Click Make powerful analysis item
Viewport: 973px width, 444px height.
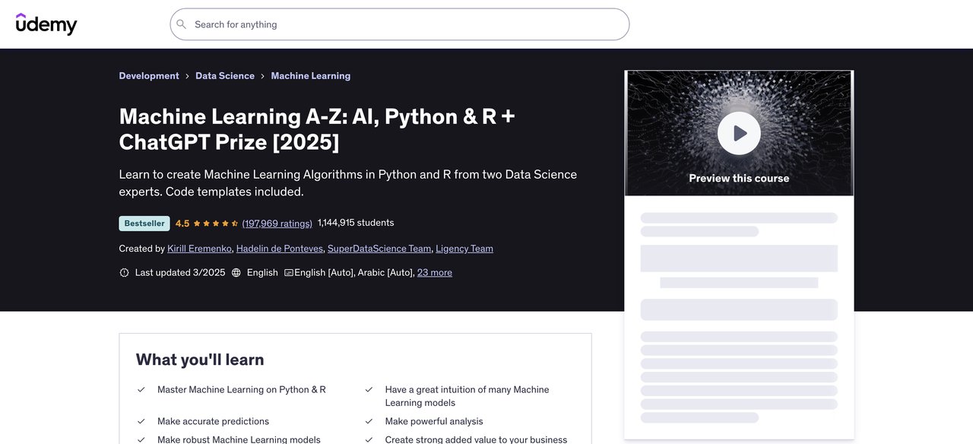(434, 421)
